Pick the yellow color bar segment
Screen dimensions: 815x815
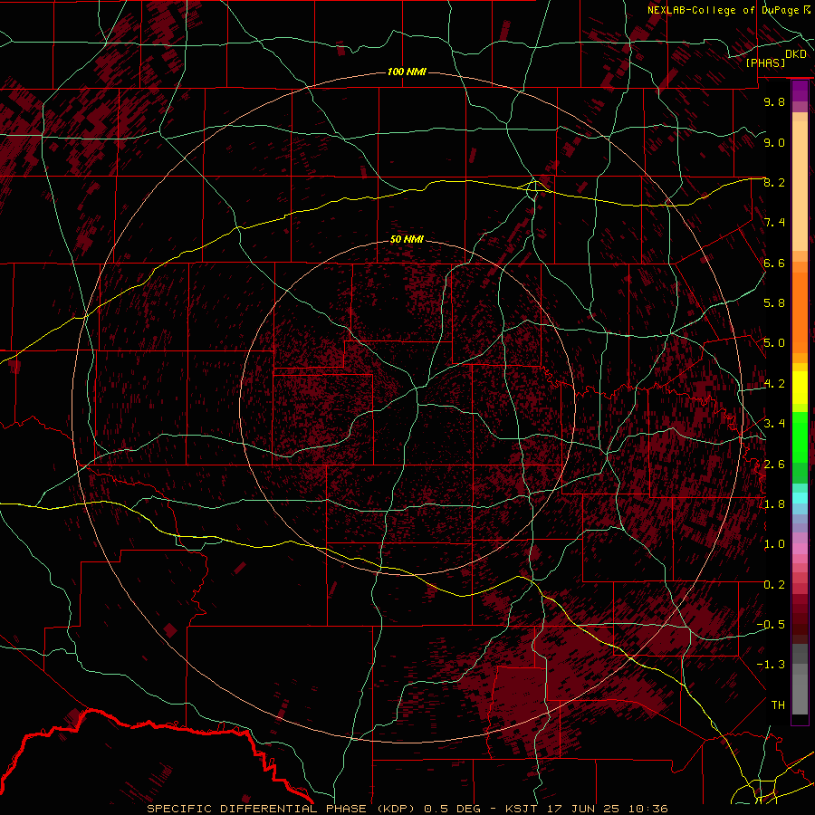pos(800,388)
